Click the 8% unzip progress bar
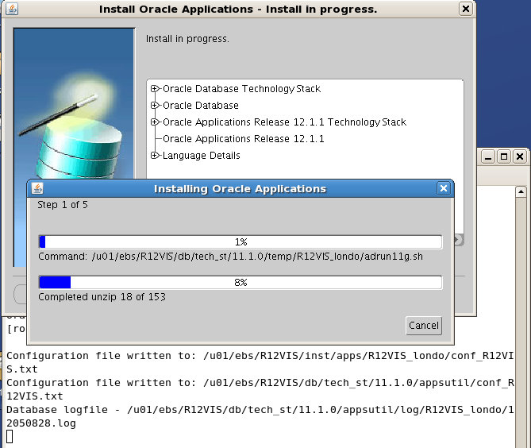The height and width of the screenshot is (448, 531). coord(240,282)
